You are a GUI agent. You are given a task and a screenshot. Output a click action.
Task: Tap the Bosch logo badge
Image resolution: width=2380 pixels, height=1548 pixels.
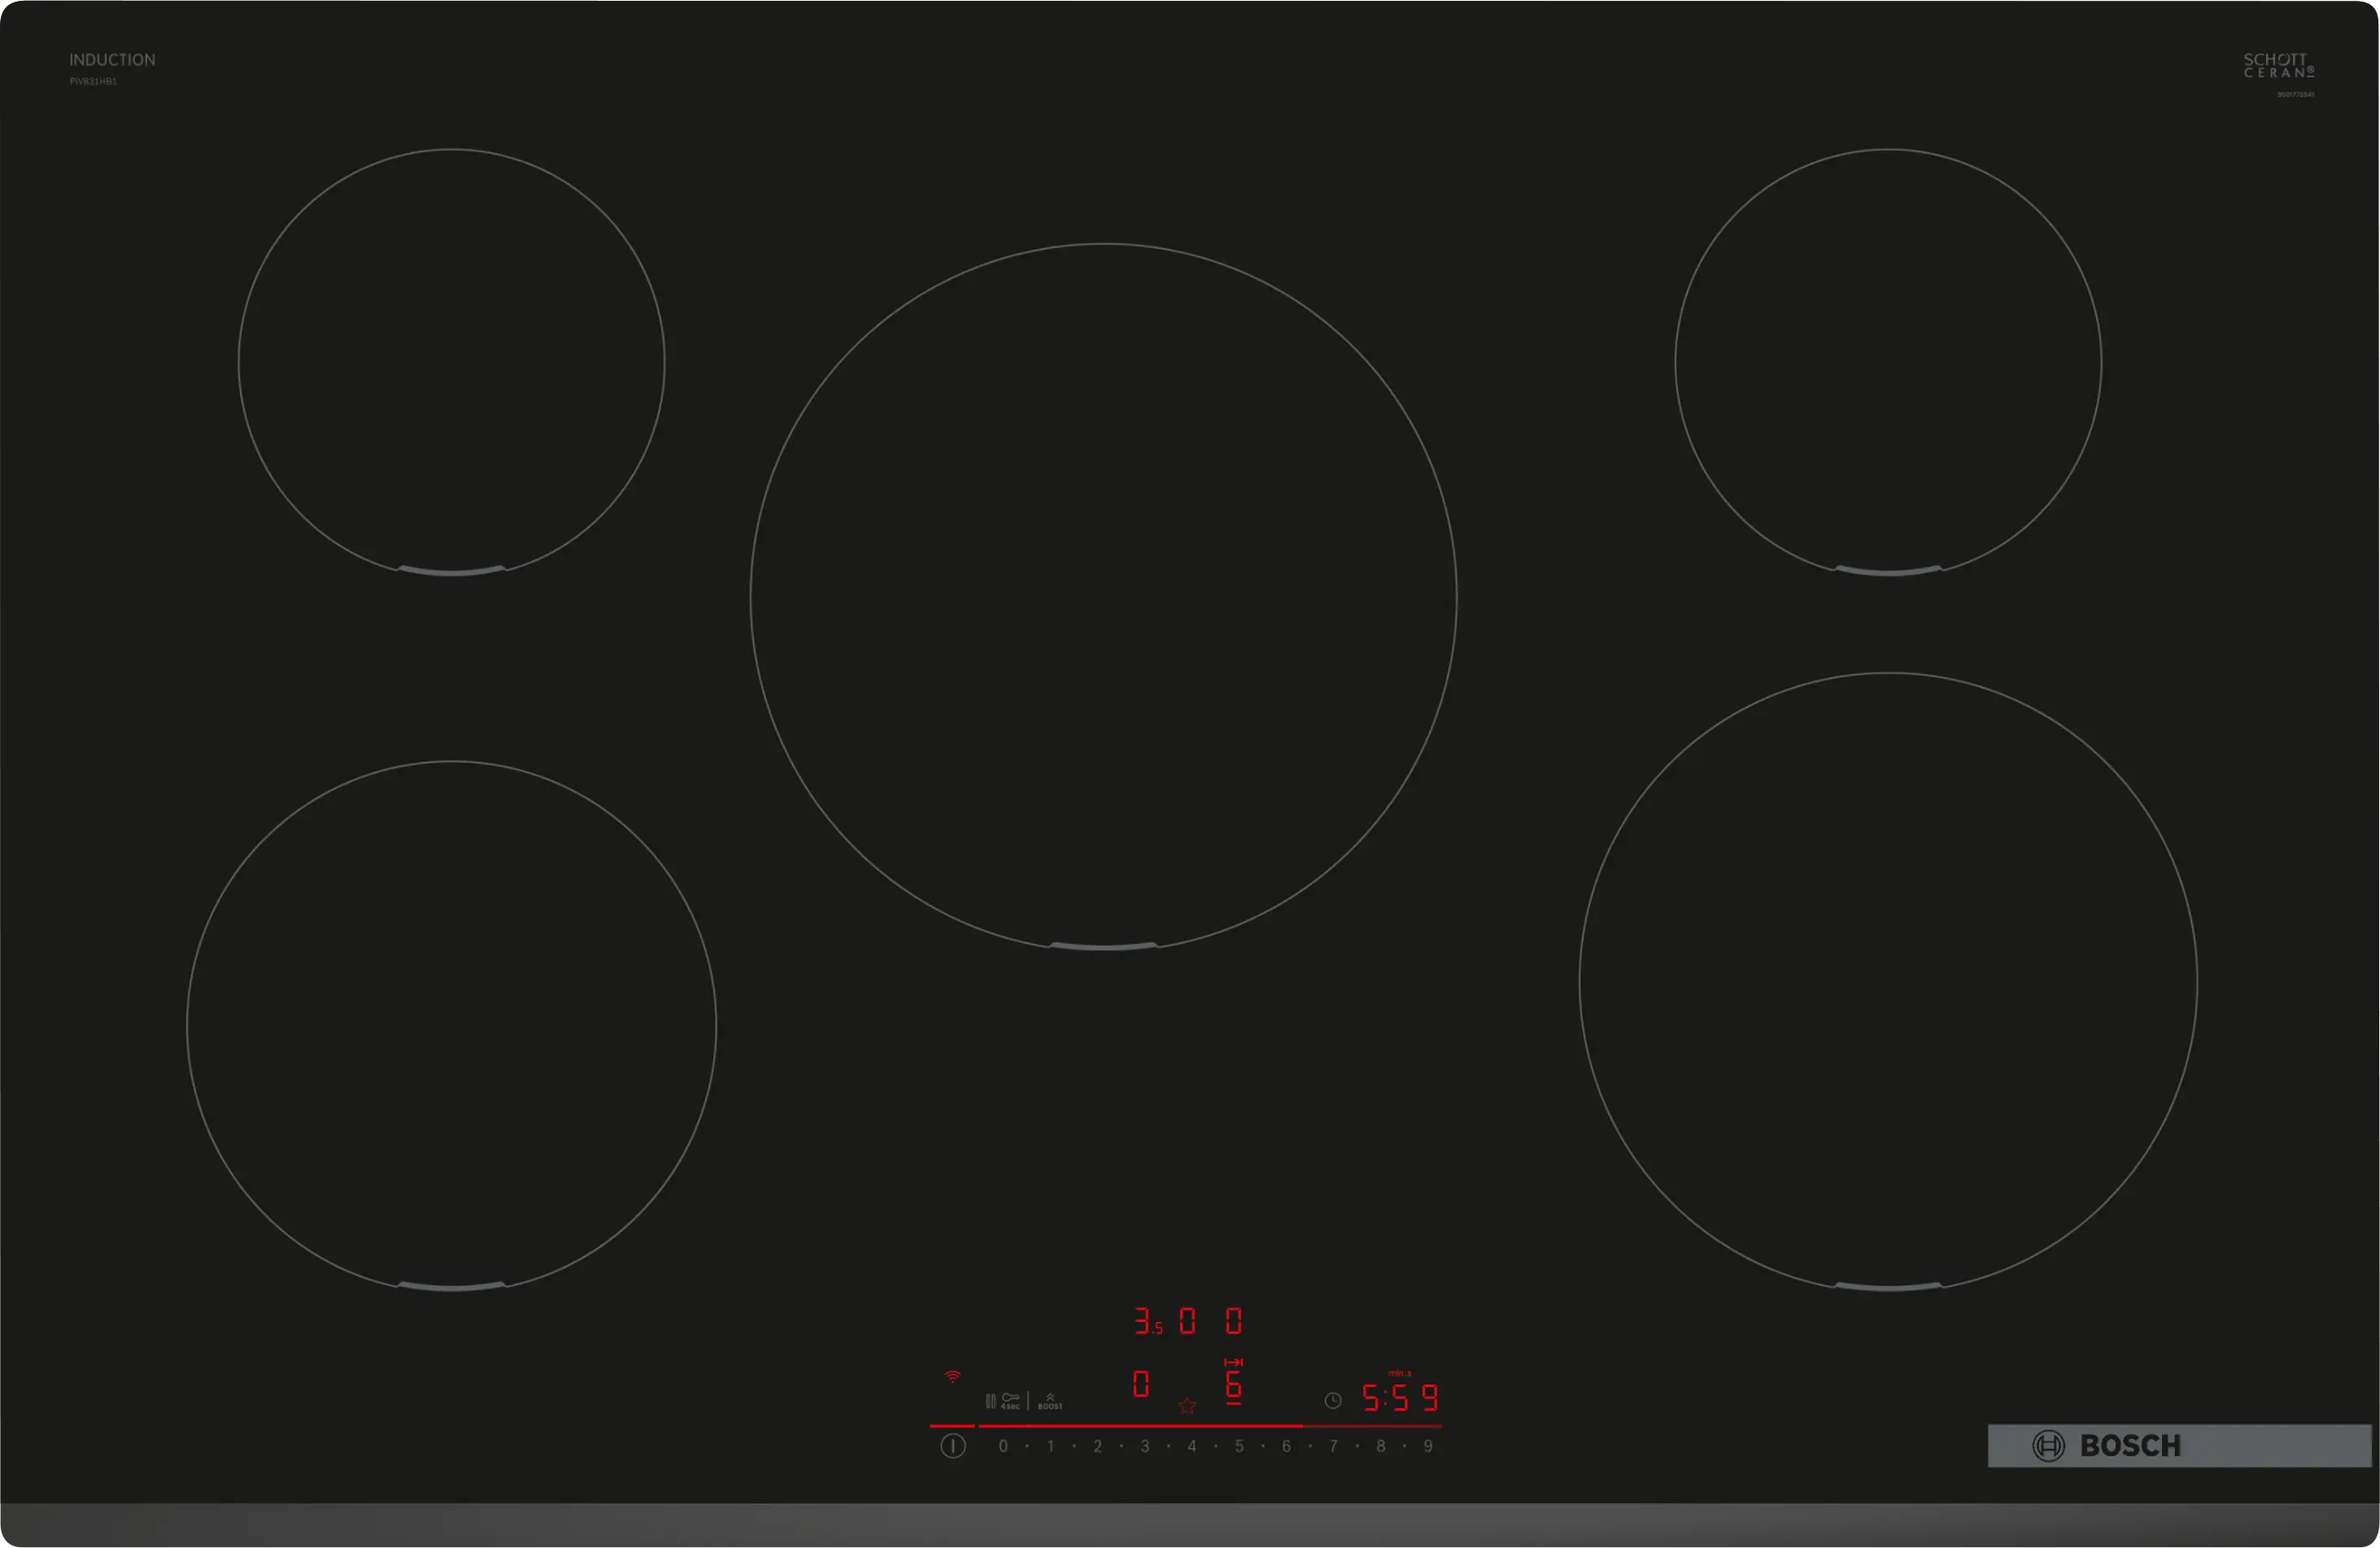click(x=2175, y=1446)
